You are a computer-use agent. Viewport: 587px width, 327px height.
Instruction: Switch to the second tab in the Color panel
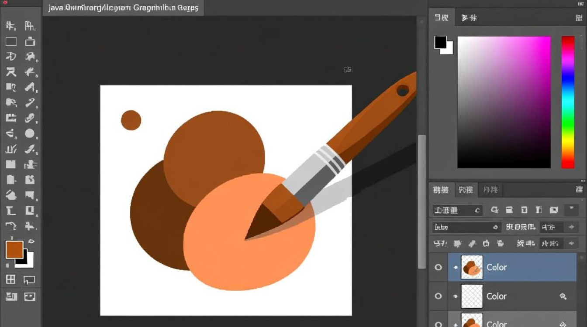point(469,18)
